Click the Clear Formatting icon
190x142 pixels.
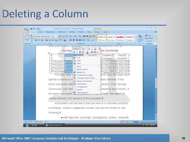click(x=66, y=36)
